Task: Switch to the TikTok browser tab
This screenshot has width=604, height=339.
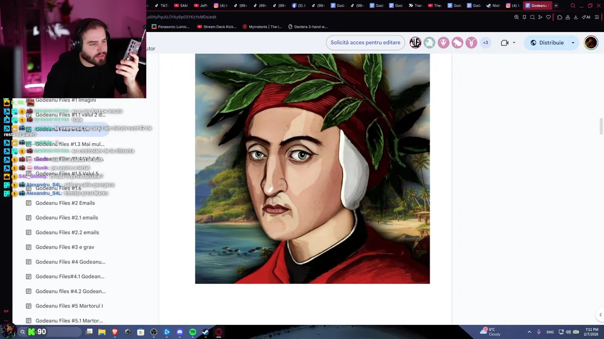Action: click(x=161, y=6)
